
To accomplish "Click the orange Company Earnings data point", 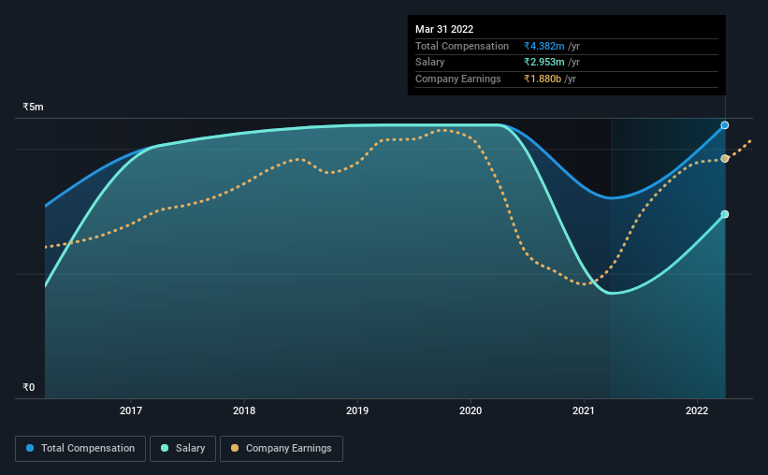I will 724,159.
